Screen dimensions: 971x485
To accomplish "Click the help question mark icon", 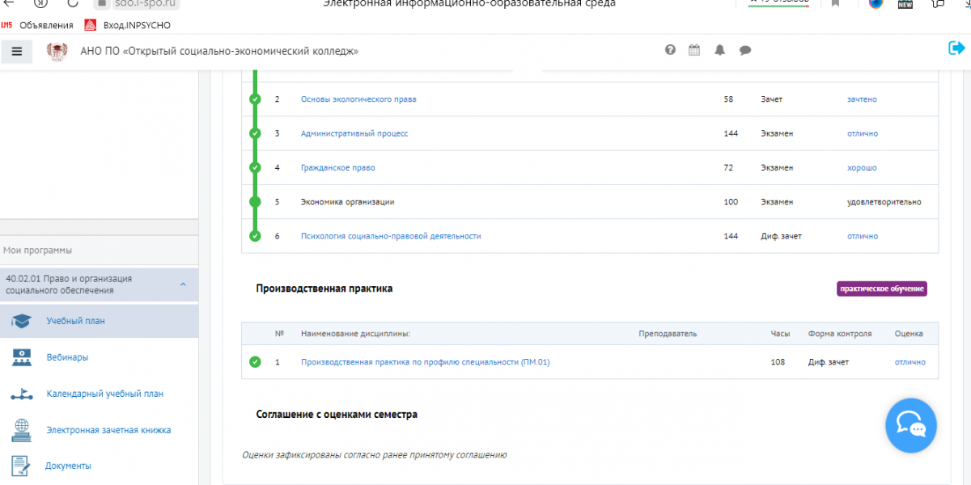I will click(670, 50).
